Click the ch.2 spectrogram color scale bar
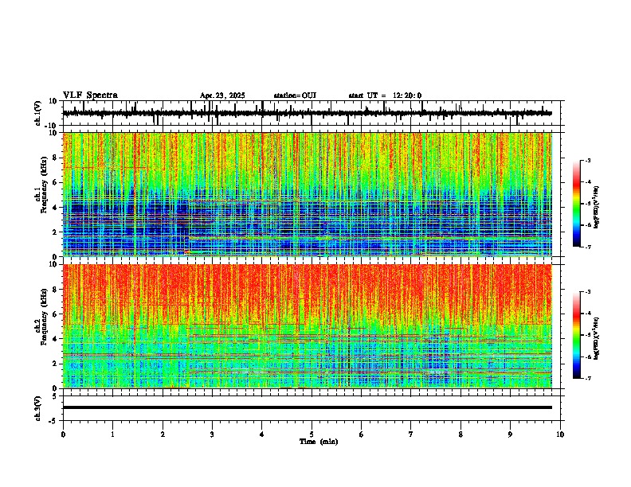 coord(577,335)
